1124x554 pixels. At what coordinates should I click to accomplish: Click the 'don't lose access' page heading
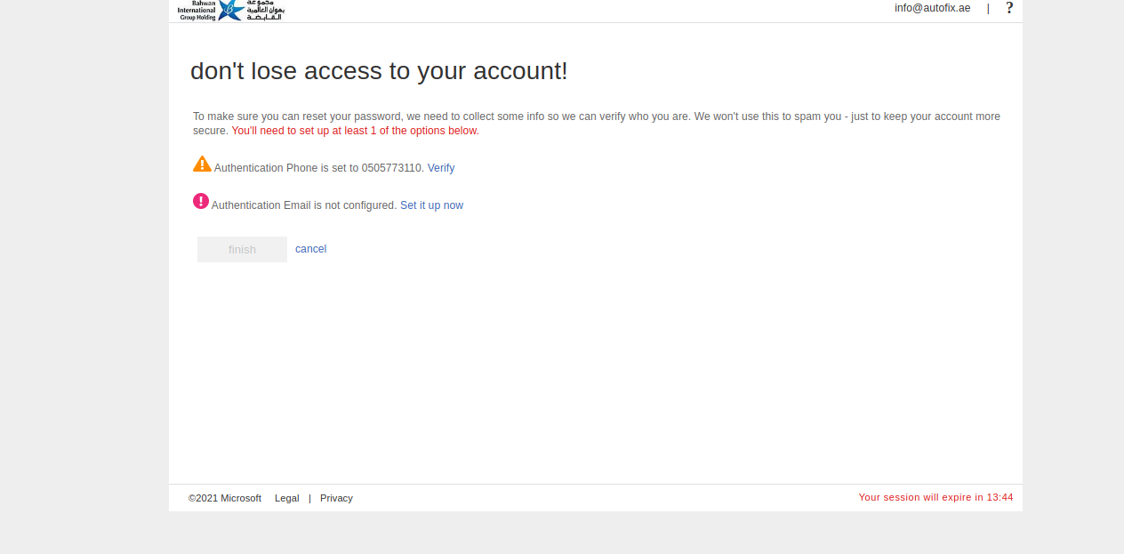coord(379,71)
